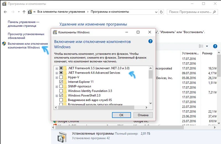221x144 pixels.
Task: Refresh the Programs and Components view
Action: pyautogui.click(x=161, y=12)
